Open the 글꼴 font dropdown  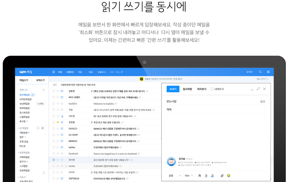175,176
